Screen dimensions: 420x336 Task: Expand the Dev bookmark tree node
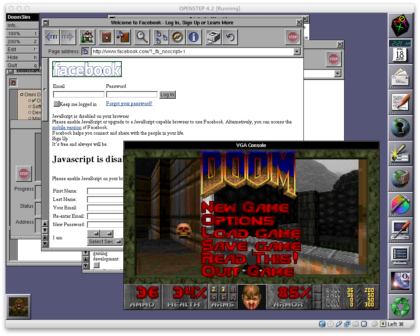click(30, 112)
